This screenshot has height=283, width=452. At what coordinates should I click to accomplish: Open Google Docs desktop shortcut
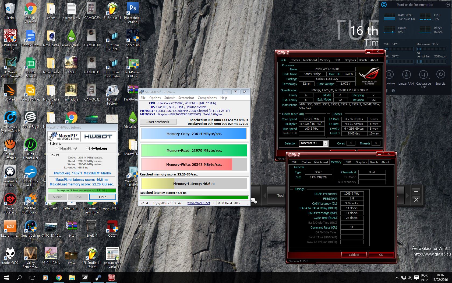pyautogui.click(x=30, y=38)
